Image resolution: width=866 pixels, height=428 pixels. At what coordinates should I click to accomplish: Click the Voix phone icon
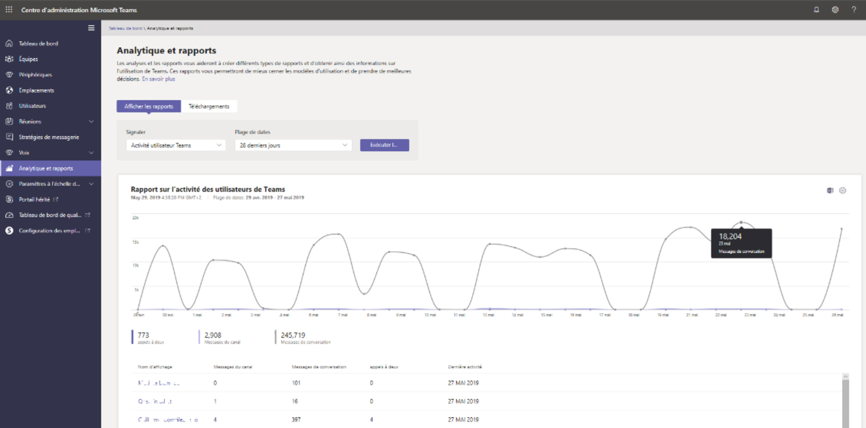9,153
